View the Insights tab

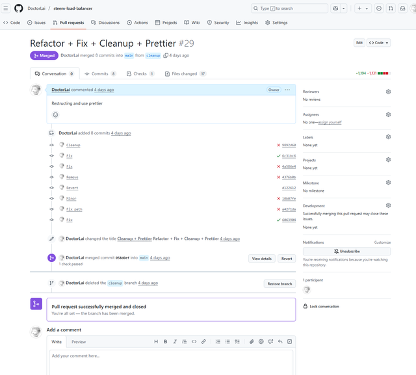pos(247,23)
